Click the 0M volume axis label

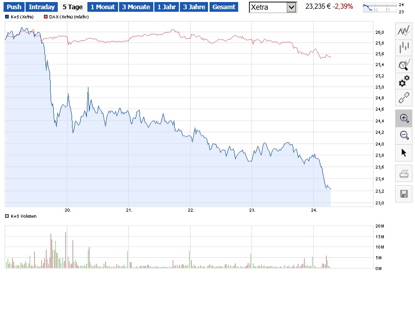point(379,268)
